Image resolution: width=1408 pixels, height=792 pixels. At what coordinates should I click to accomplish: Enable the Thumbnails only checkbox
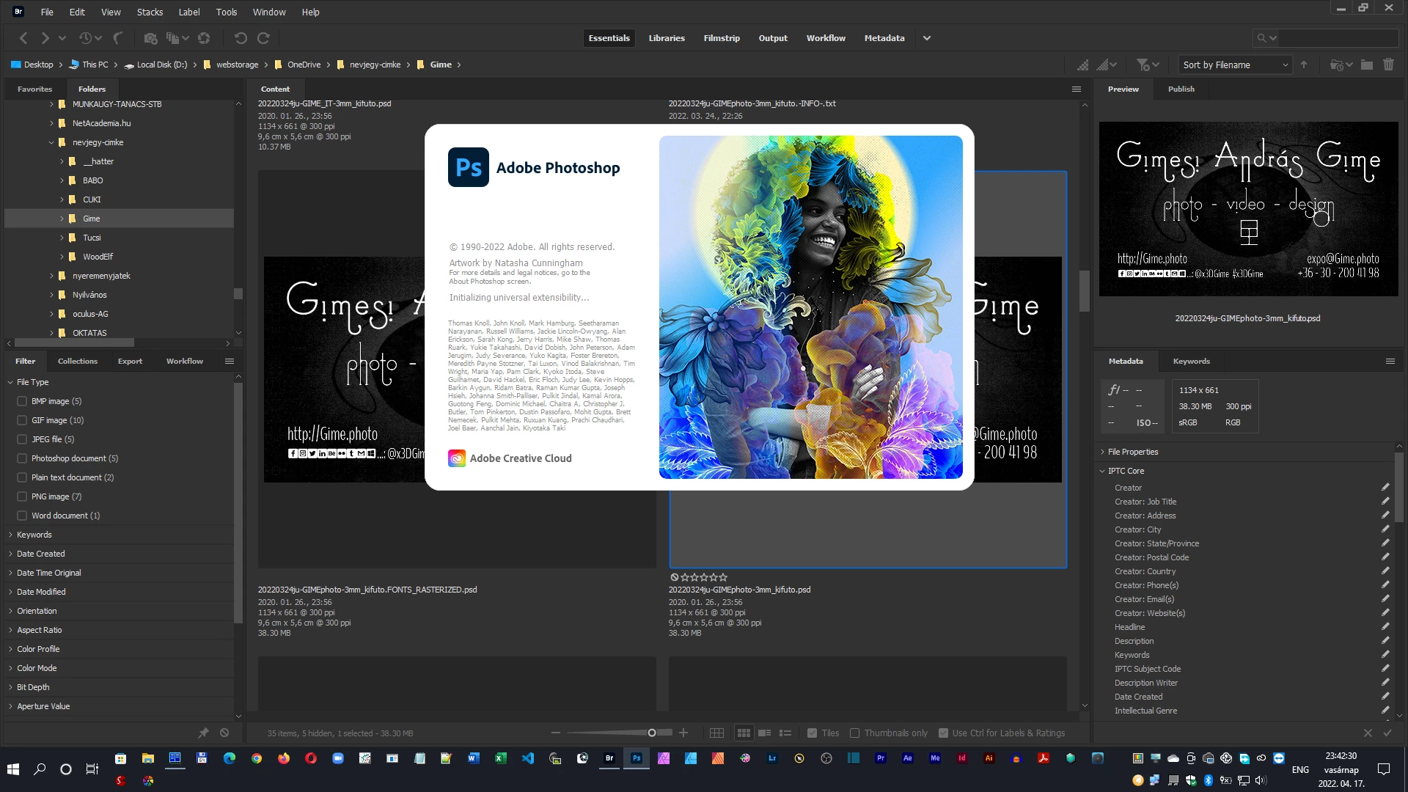854,733
